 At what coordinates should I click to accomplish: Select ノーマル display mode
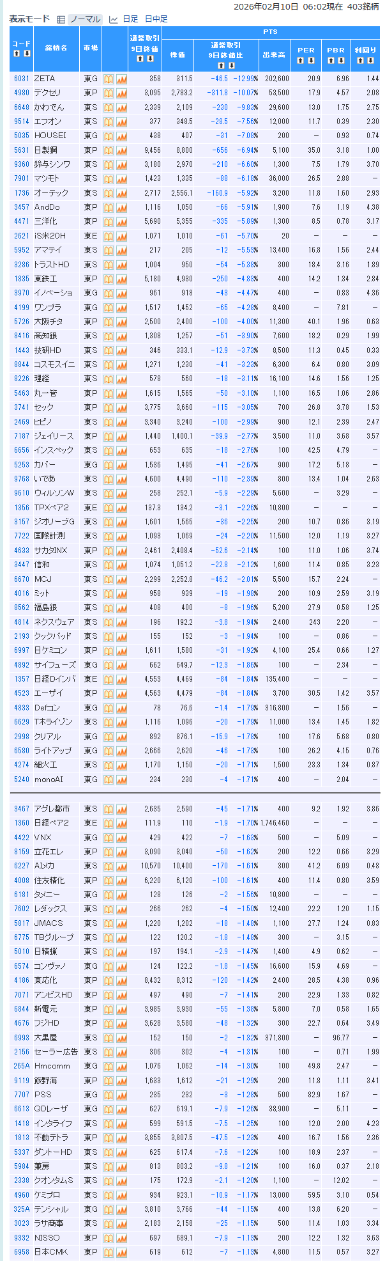(84, 19)
